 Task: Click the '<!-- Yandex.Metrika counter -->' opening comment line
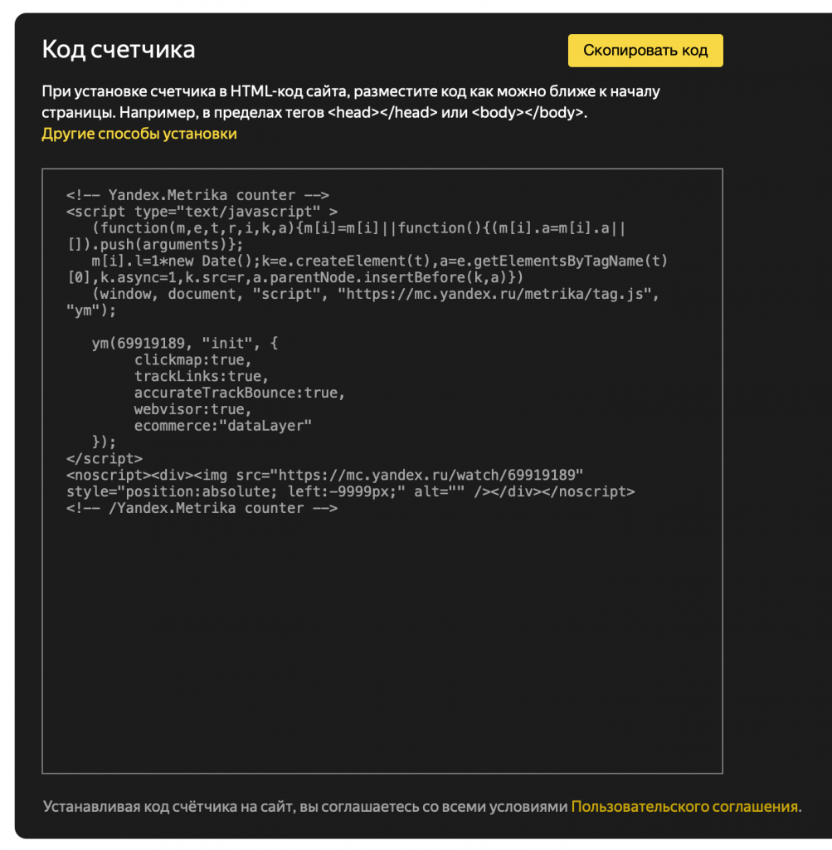tap(197, 195)
